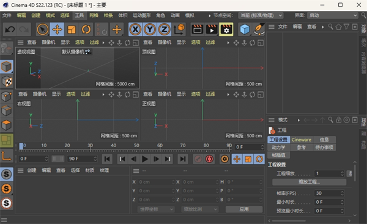Open the 文件 menu in main menu bar
Image resolution: width=367 pixels, height=224 pixels.
pyautogui.click(x=7, y=15)
